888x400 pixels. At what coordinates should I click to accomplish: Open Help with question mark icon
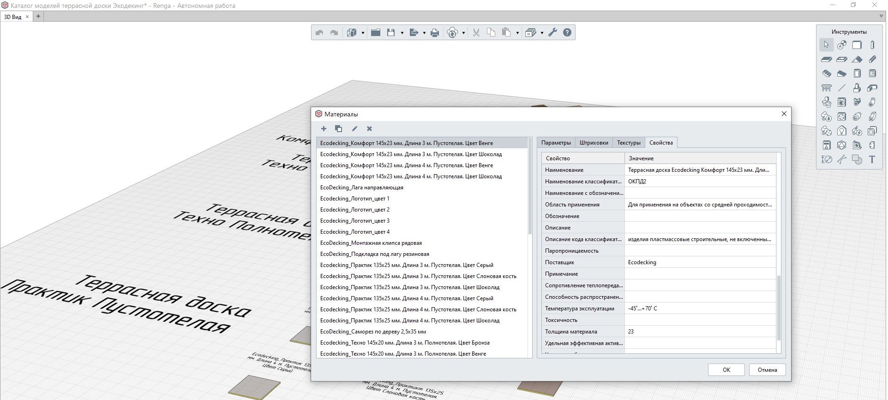pyautogui.click(x=567, y=32)
